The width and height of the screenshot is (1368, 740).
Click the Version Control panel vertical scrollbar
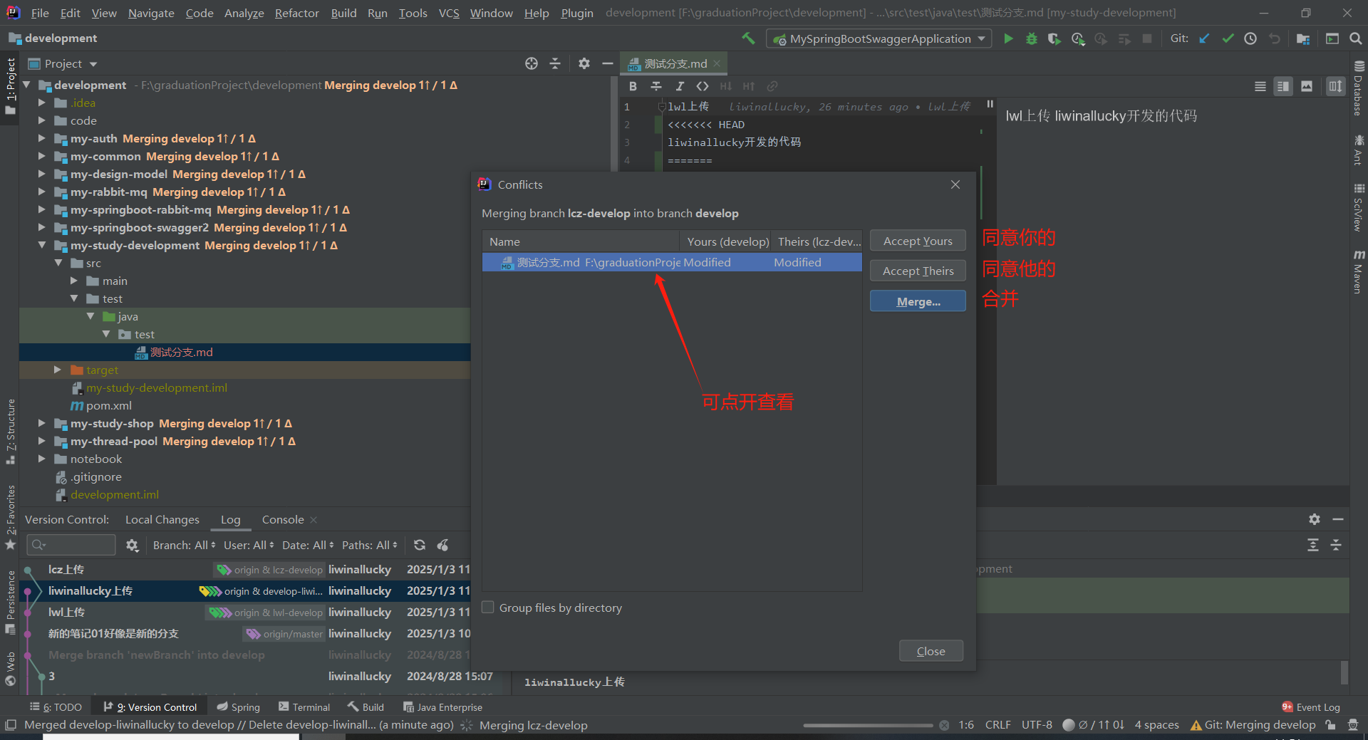click(1344, 672)
